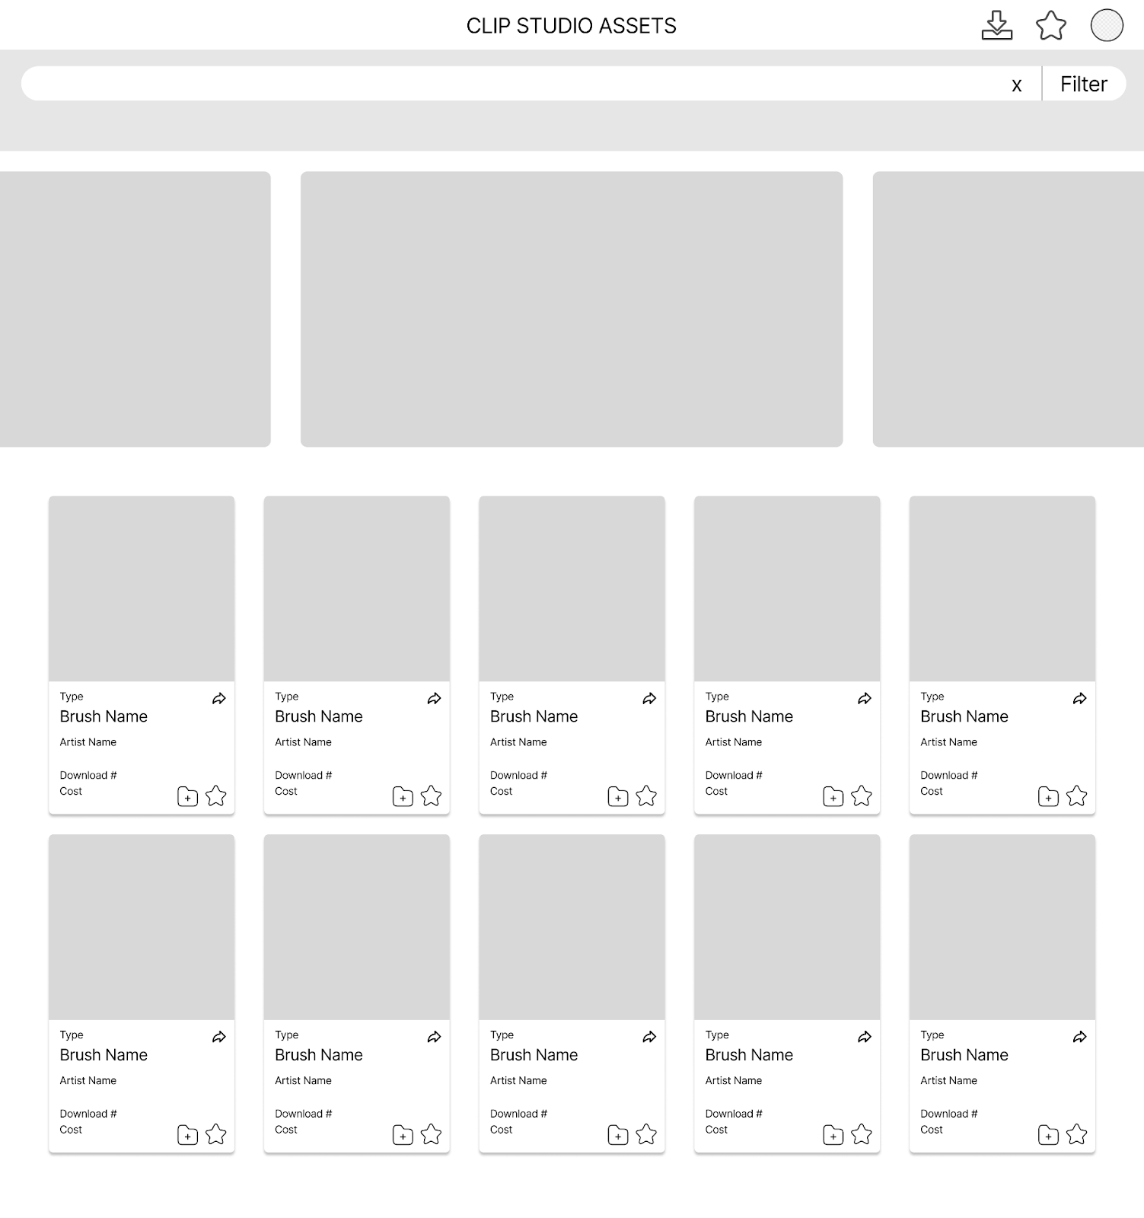Share the third card in bottom row
The image size is (1144, 1218).
tap(649, 1037)
